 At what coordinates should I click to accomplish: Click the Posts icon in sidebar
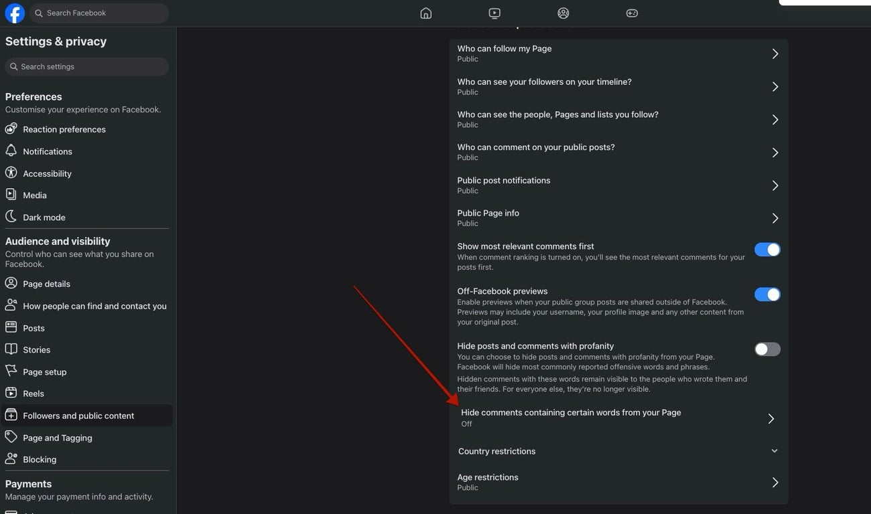[11, 327]
